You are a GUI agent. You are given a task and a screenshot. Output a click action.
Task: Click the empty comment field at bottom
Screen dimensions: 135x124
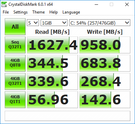(67, 116)
